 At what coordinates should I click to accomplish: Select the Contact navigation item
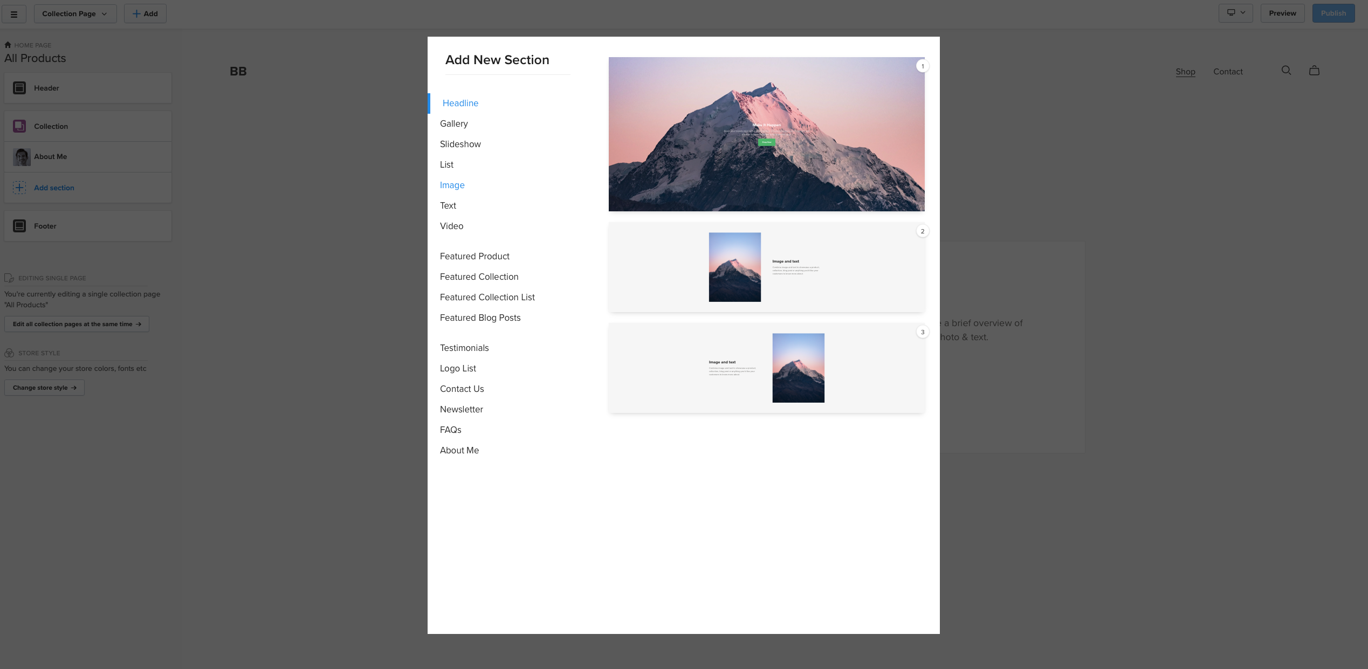pyautogui.click(x=1227, y=71)
